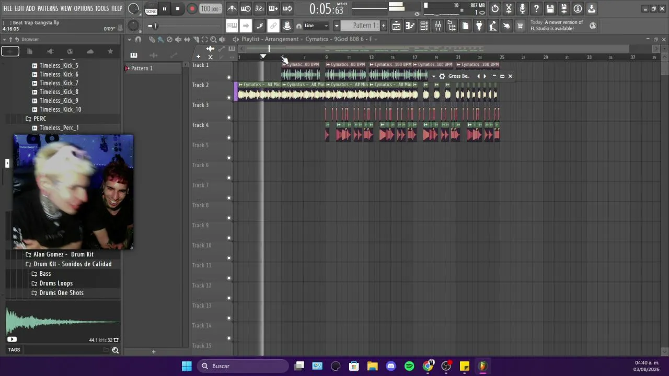Toggle the metronome icon
The width and height of the screenshot is (669, 376).
tap(232, 8)
